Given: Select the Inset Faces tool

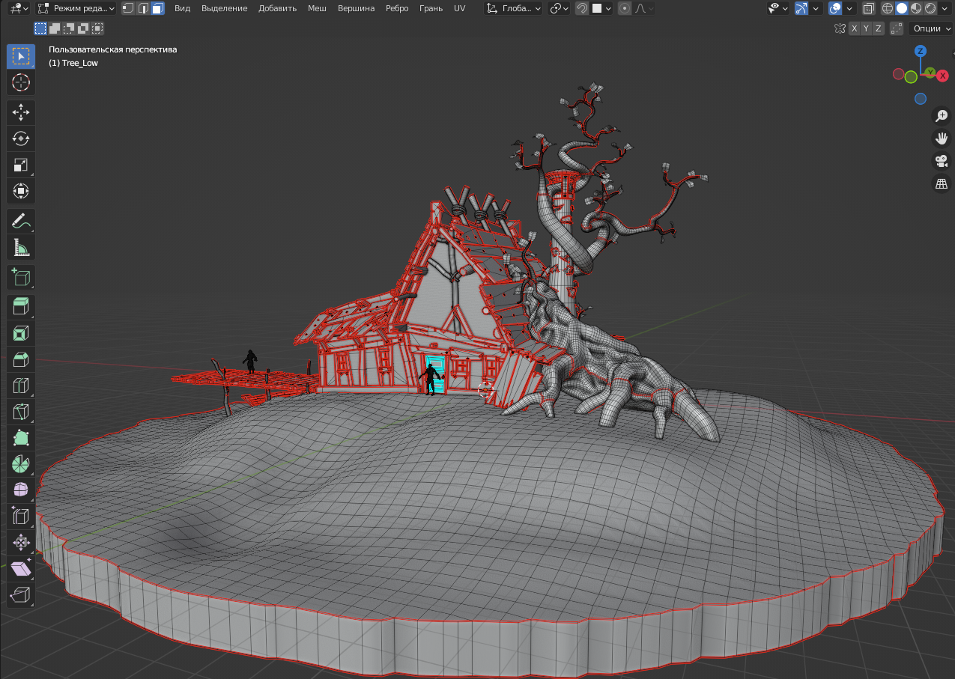Looking at the screenshot, I should click(21, 333).
